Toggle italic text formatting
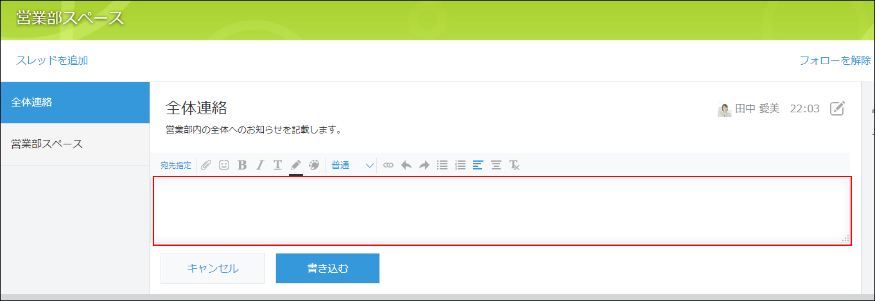 [x=260, y=165]
